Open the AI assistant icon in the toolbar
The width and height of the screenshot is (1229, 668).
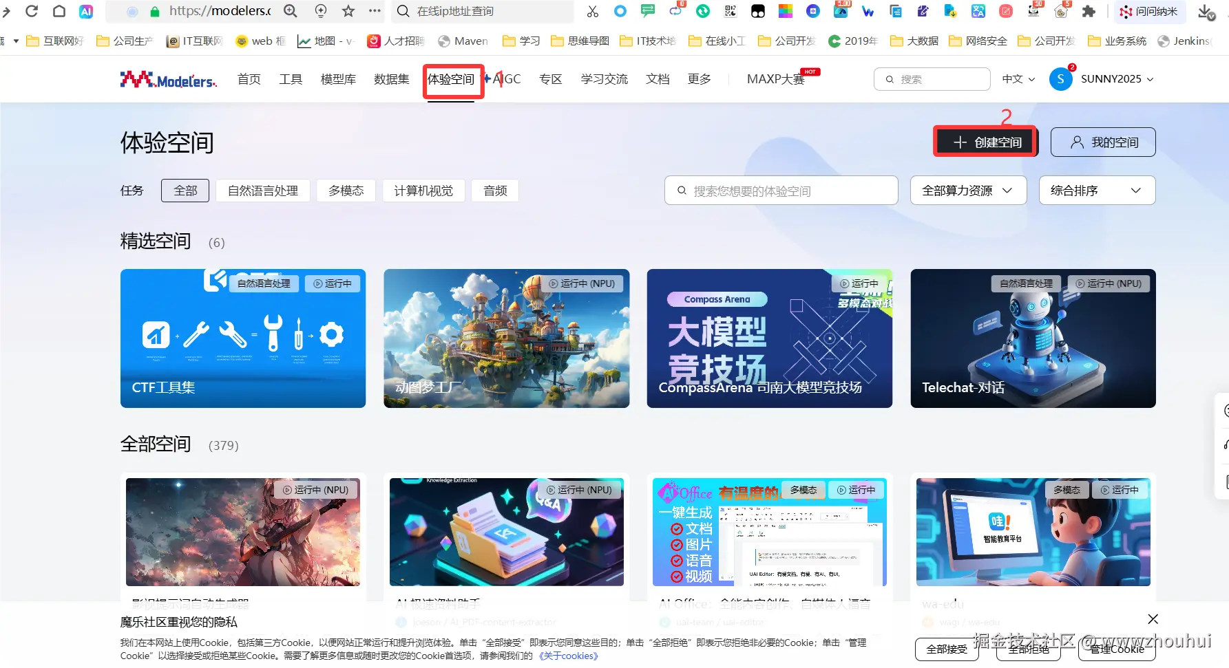[86, 11]
